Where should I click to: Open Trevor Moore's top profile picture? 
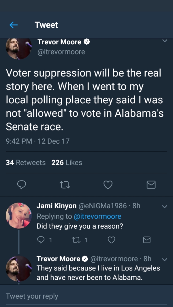pos(19,48)
